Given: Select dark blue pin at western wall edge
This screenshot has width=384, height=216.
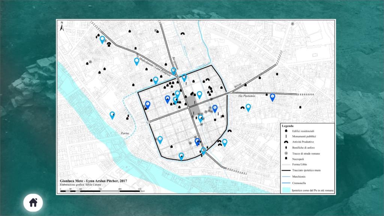Looking at the screenshot, I should pyautogui.click(x=148, y=105).
